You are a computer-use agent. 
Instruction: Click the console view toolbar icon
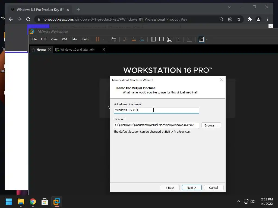pos(189,39)
